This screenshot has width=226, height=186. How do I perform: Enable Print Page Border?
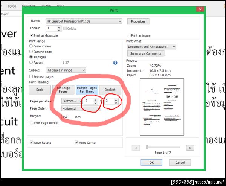[x=31, y=123]
